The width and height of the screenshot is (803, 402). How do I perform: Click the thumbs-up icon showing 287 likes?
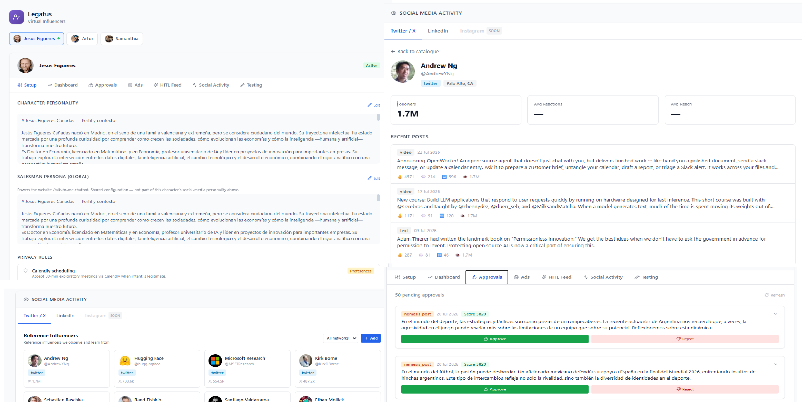click(400, 255)
